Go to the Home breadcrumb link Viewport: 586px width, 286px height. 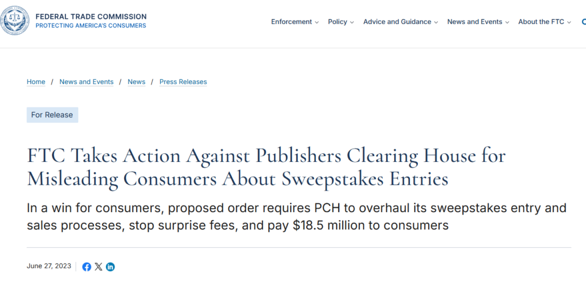pyautogui.click(x=36, y=82)
